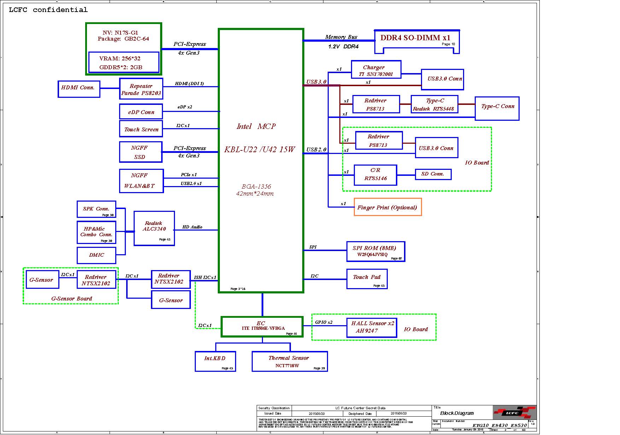Select the EC ITE IT8586E-VFBGA block
Viewport: 620px width, 435px height.
coord(262,327)
